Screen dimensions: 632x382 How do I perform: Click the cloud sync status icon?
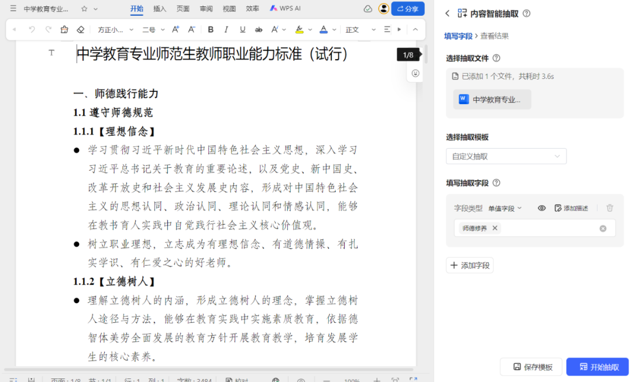[x=367, y=8]
